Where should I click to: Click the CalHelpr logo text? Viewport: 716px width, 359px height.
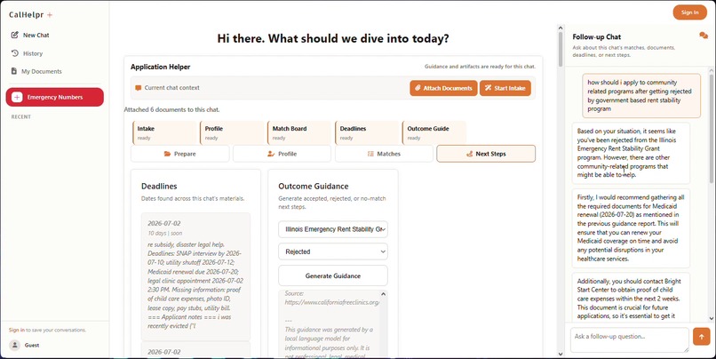click(x=27, y=14)
